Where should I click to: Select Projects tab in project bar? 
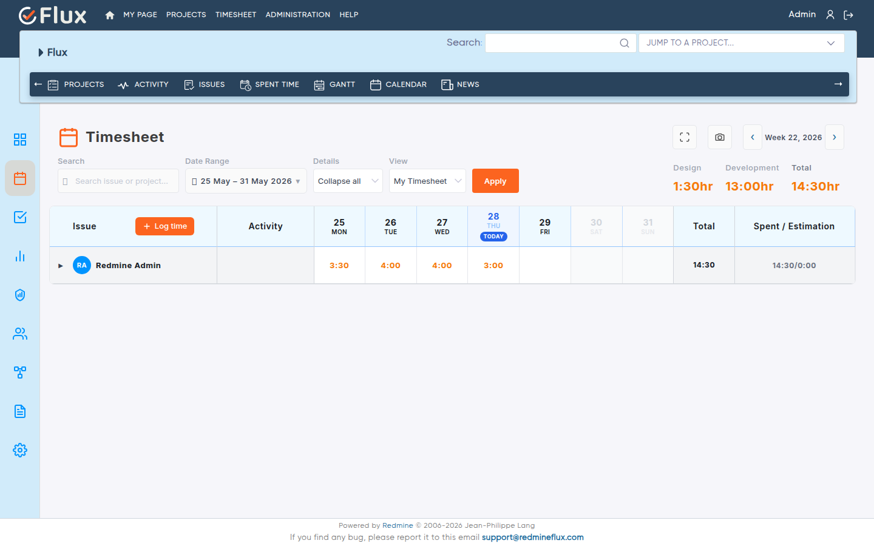pyautogui.click(x=76, y=84)
